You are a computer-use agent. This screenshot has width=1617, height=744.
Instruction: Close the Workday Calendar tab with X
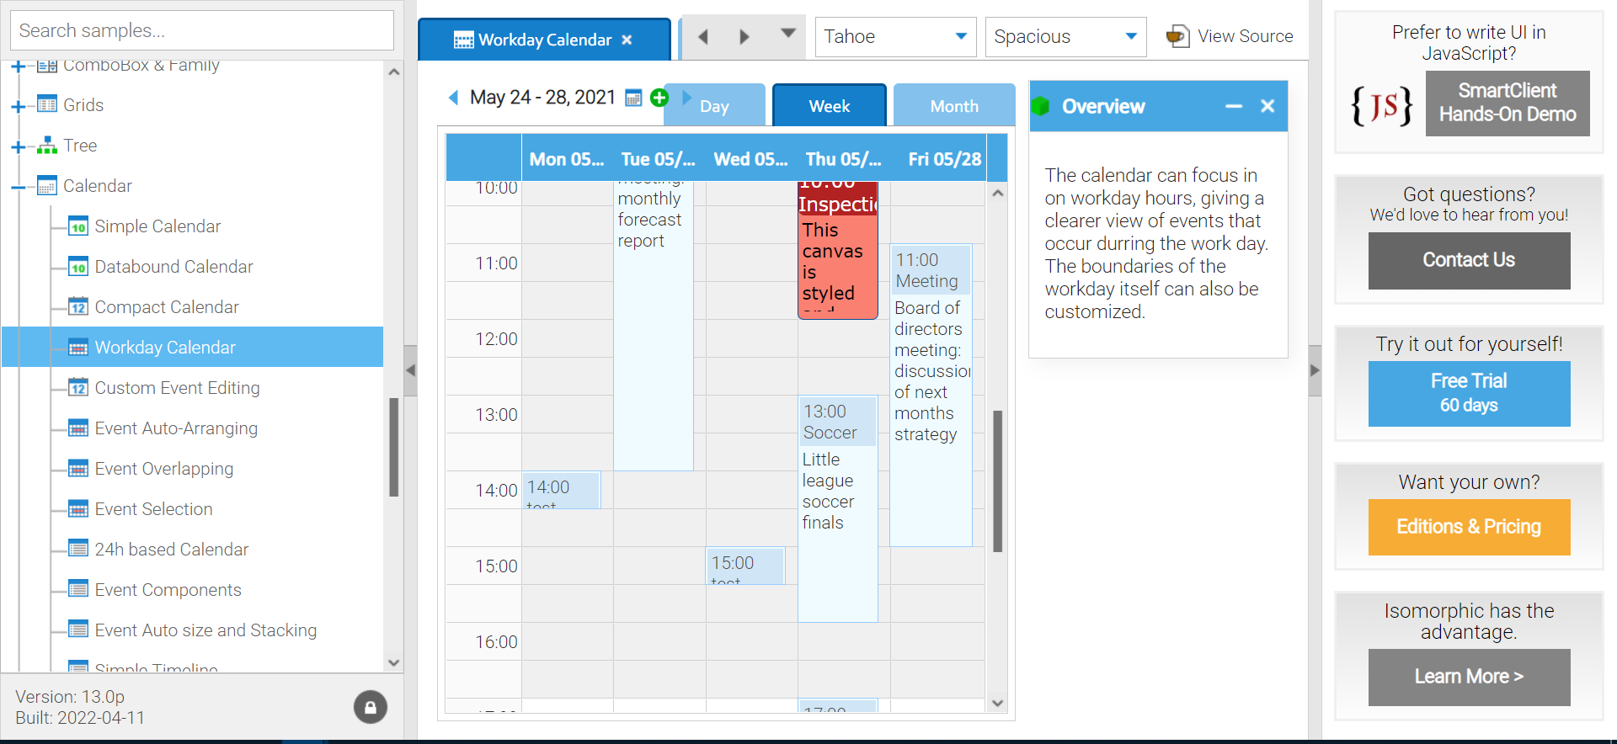[627, 40]
